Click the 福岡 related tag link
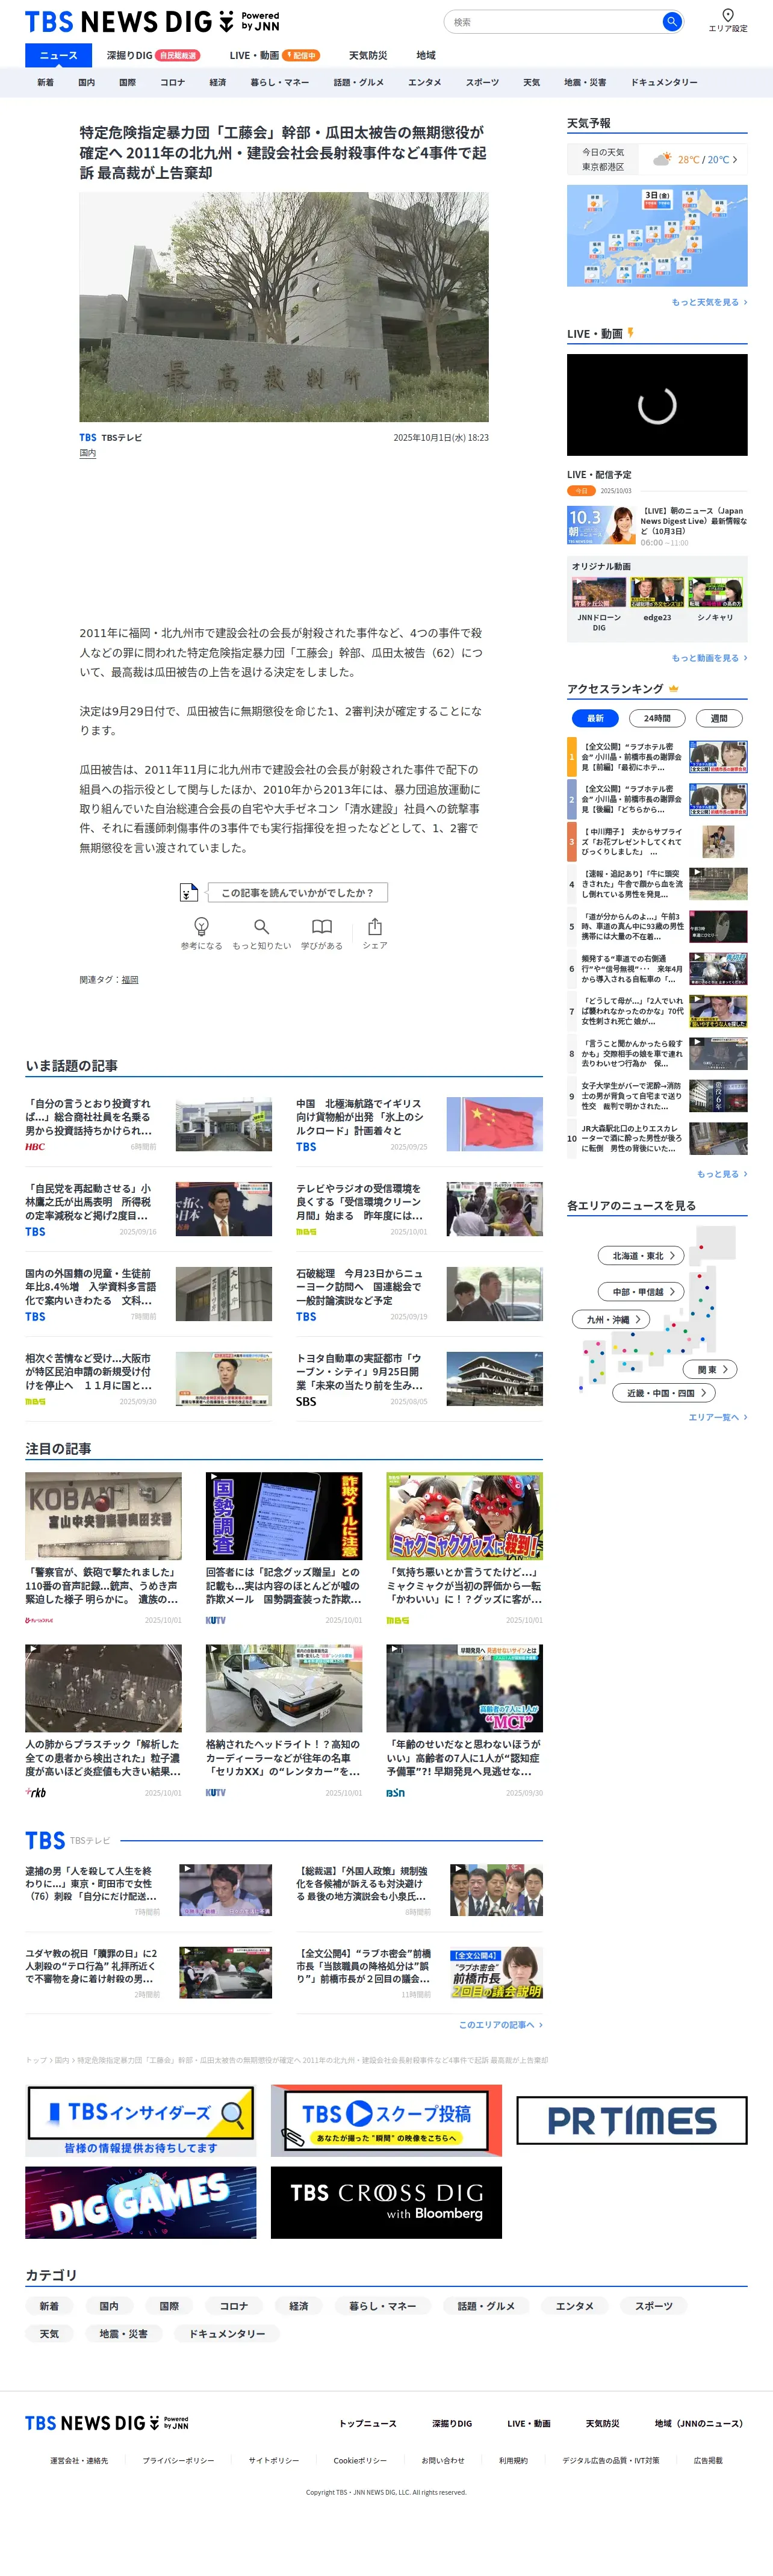This screenshot has height=2576, width=773. pyautogui.click(x=130, y=980)
